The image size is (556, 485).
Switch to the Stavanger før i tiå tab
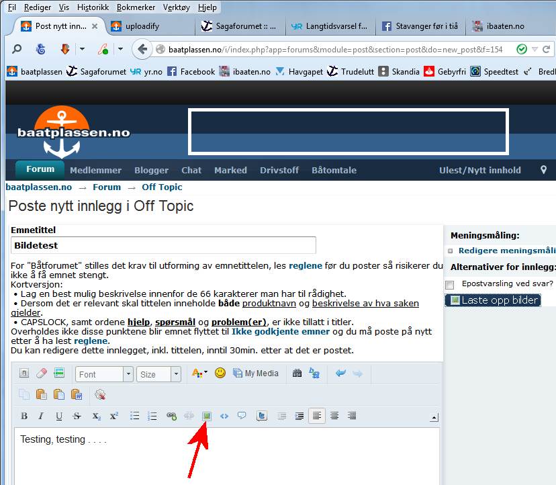coord(420,26)
